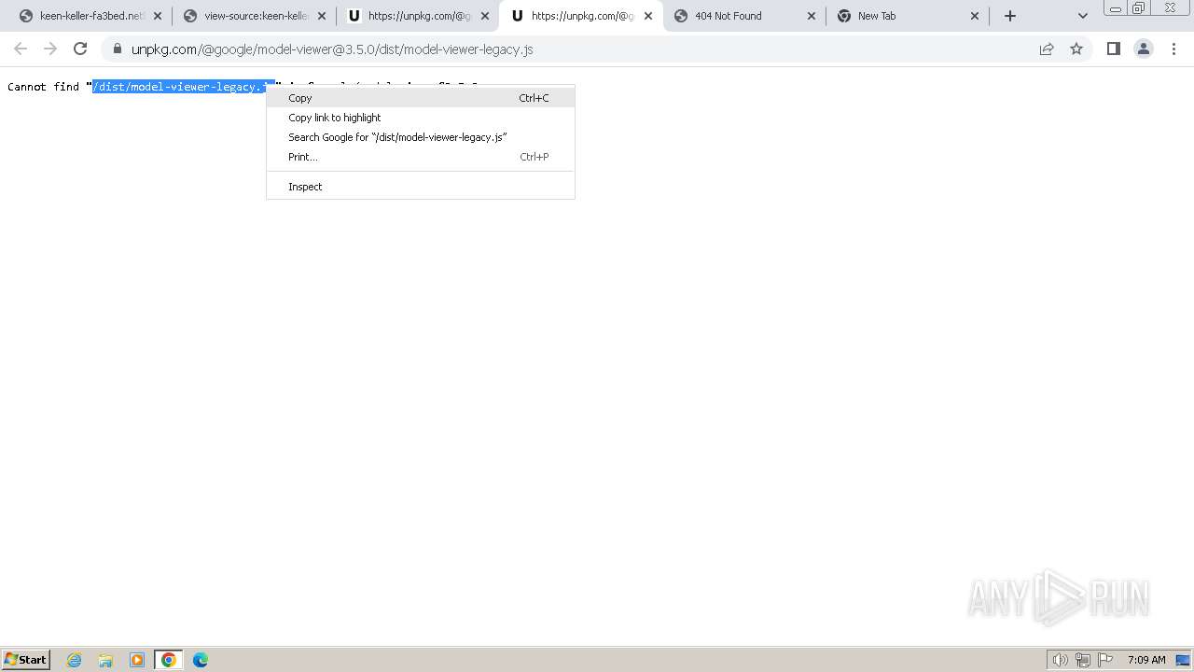Viewport: 1194px width, 672px height.
Task: Reload the current page
Action: click(80, 49)
